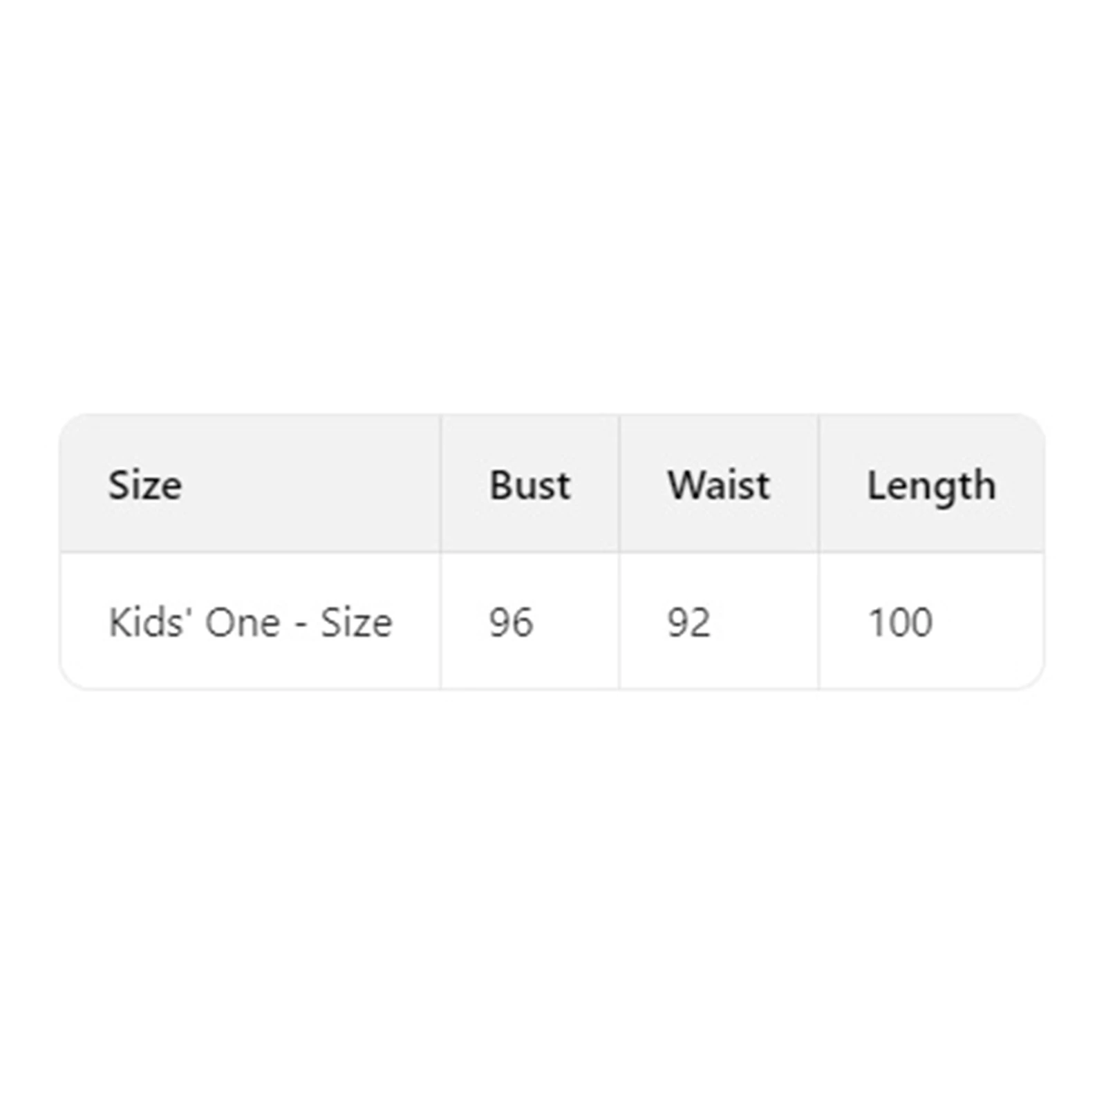Click the Waist column header
The image size is (1106, 1106).
click(719, 485)
